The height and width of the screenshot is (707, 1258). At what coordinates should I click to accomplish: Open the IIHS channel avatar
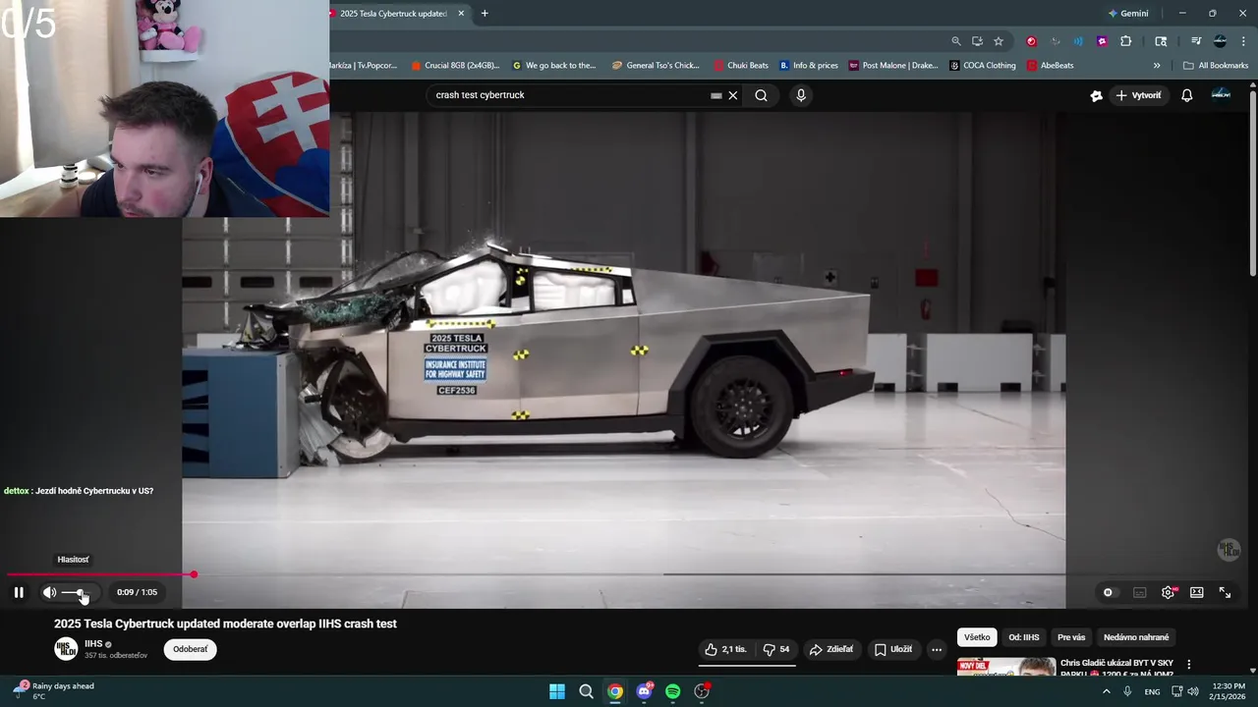[66, 649]
